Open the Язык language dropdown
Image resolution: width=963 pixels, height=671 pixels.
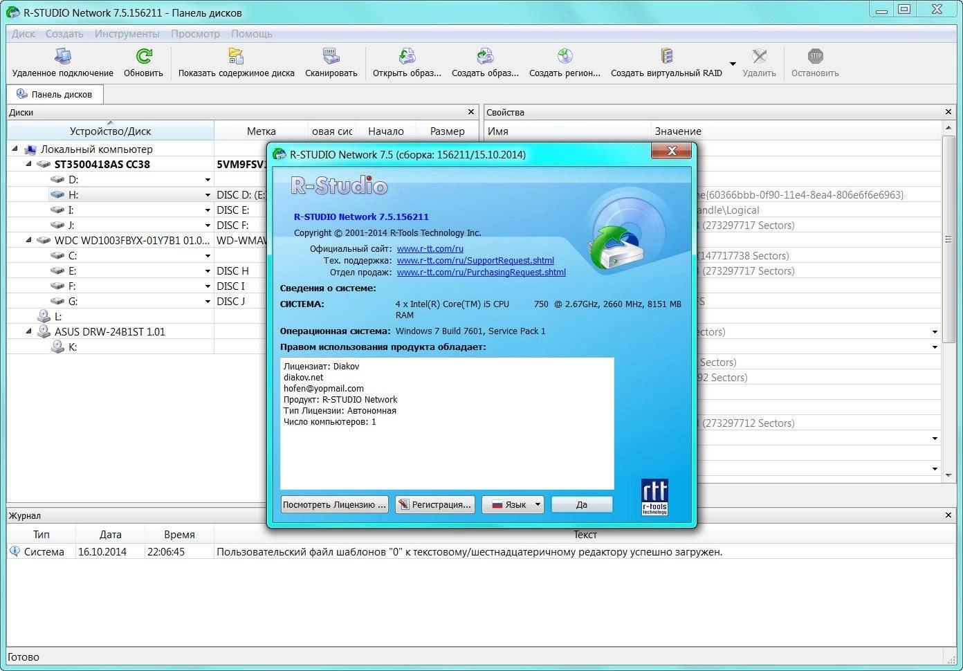(x=513, y=504)
